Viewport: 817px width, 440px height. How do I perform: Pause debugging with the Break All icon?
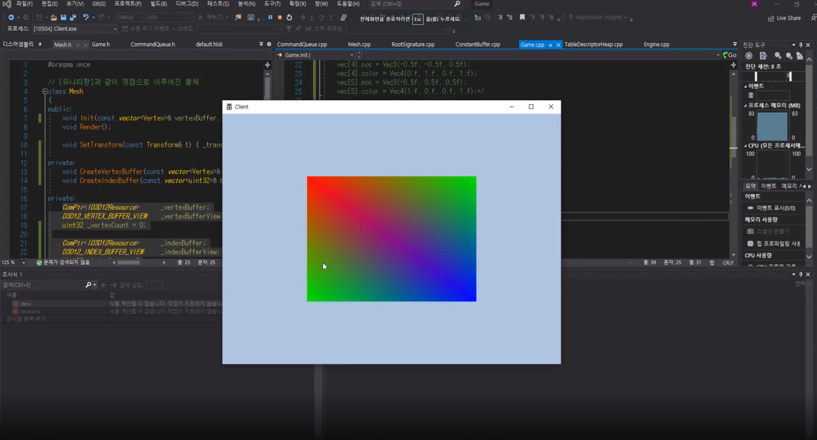(x=270, y=17)
